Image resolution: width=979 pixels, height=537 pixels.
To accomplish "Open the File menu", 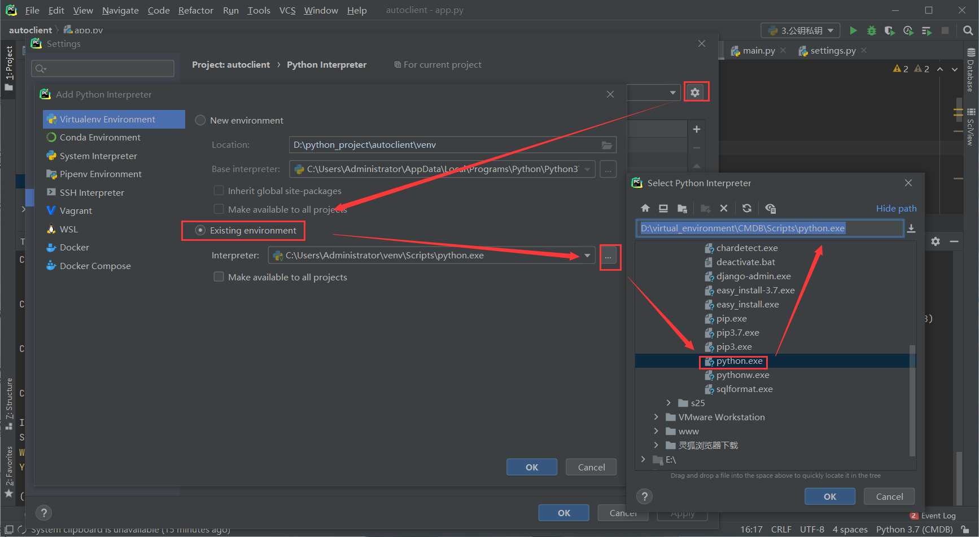I will tap(32, 10).
